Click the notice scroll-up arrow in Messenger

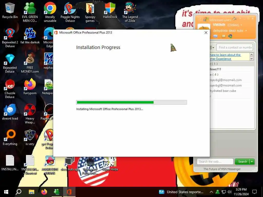tap(251, 55)
